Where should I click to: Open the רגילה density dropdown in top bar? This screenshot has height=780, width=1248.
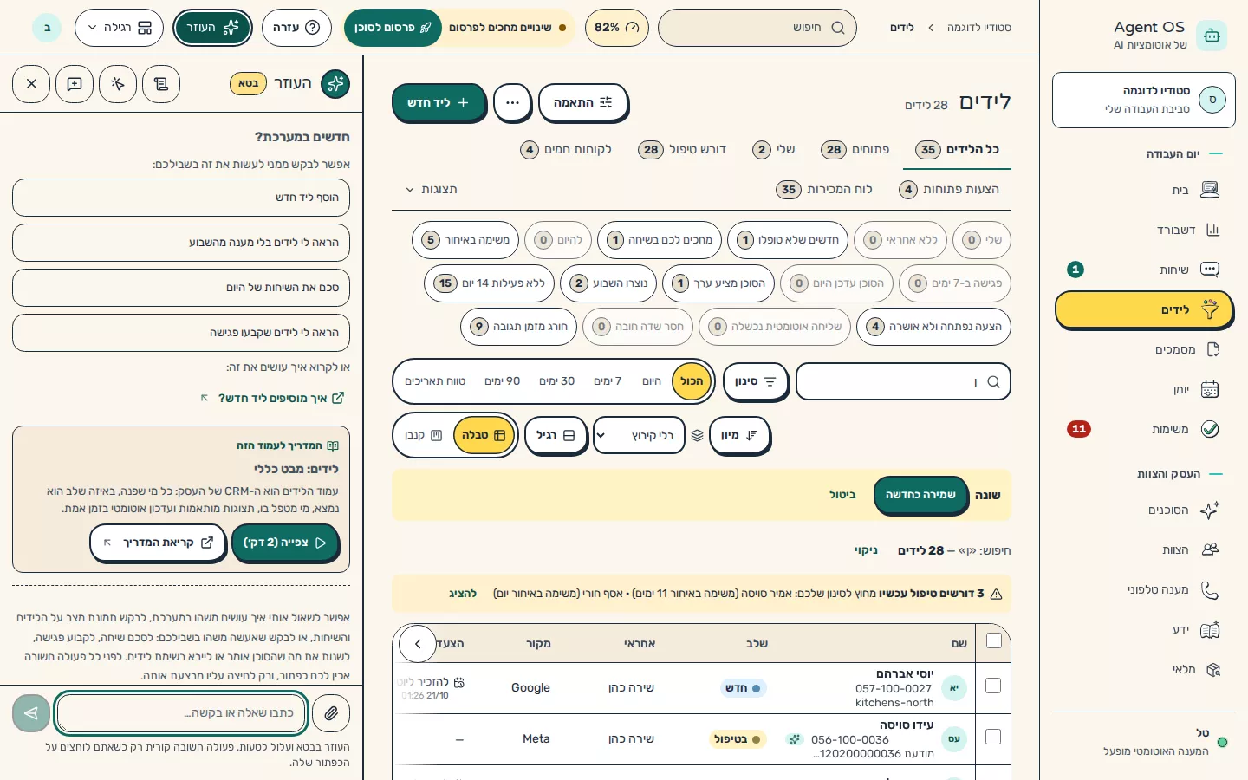pyautogui.click(x=119, y=28)
